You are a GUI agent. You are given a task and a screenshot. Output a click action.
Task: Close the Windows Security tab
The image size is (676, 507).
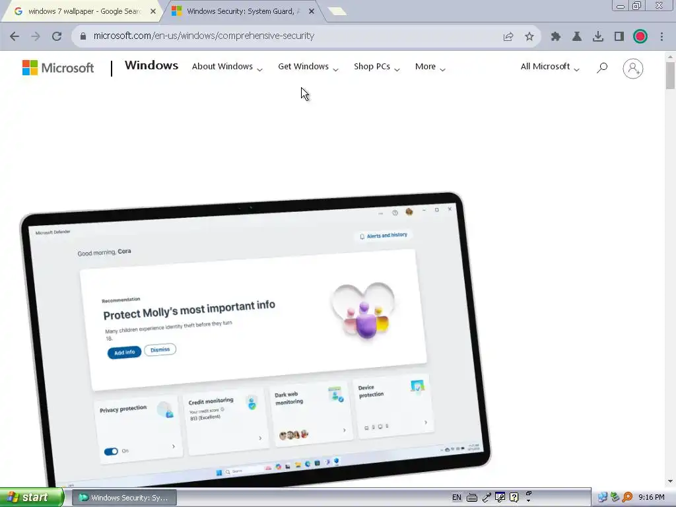click(312, 12)
